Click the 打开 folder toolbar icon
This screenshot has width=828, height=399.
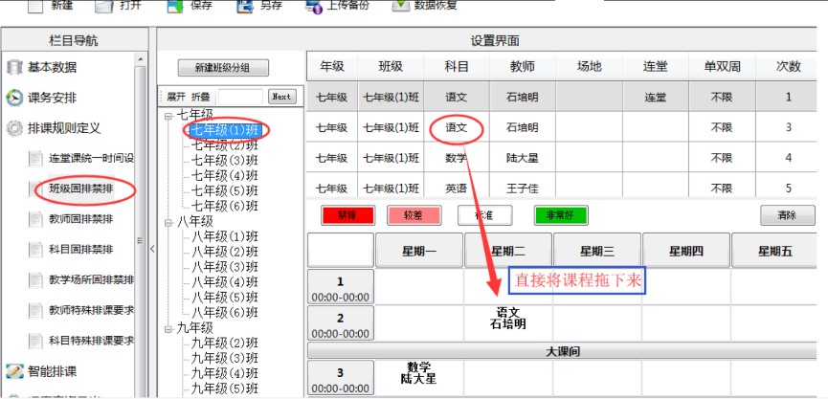coord(104,7)
